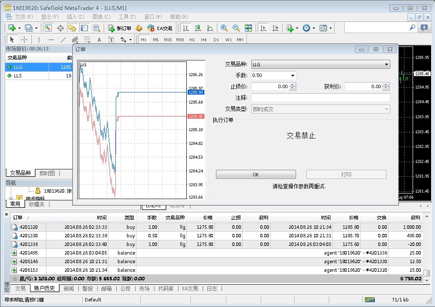
Task: Zoom out on the chart
Action: [x=236, y=28]
